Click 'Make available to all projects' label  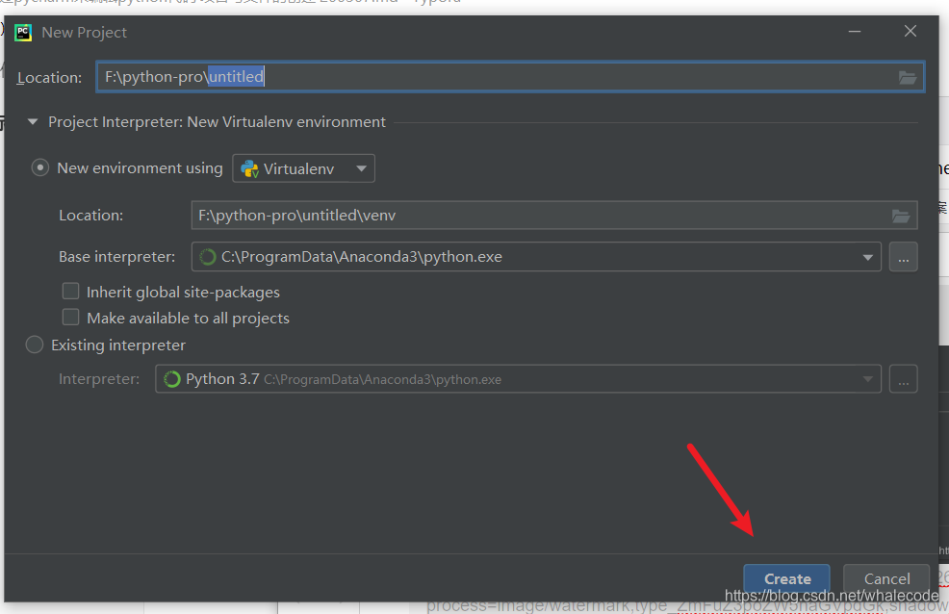pos(188,319)
